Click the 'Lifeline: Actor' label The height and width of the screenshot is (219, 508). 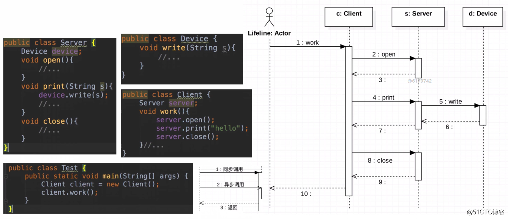tap(269, 33)
